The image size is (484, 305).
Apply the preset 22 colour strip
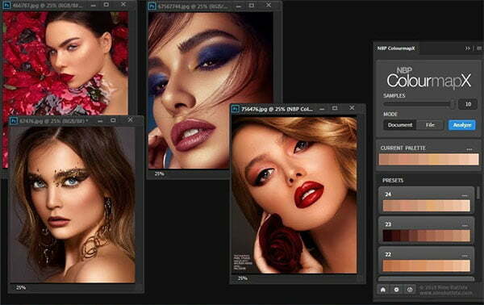pos(427,265)
